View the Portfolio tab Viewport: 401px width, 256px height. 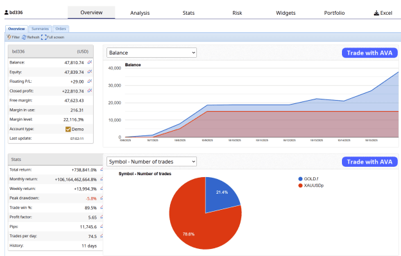[334, 13]
